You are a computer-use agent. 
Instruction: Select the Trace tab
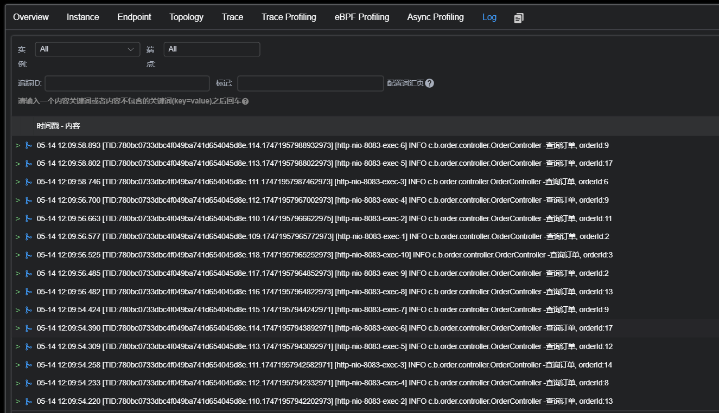coord(232,17)
